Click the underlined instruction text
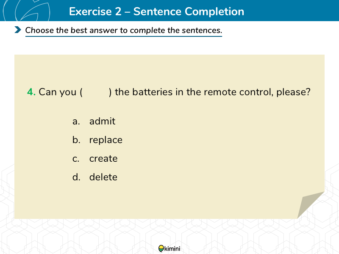This screenshot has height=254, width=339. (x=124, y=30)
